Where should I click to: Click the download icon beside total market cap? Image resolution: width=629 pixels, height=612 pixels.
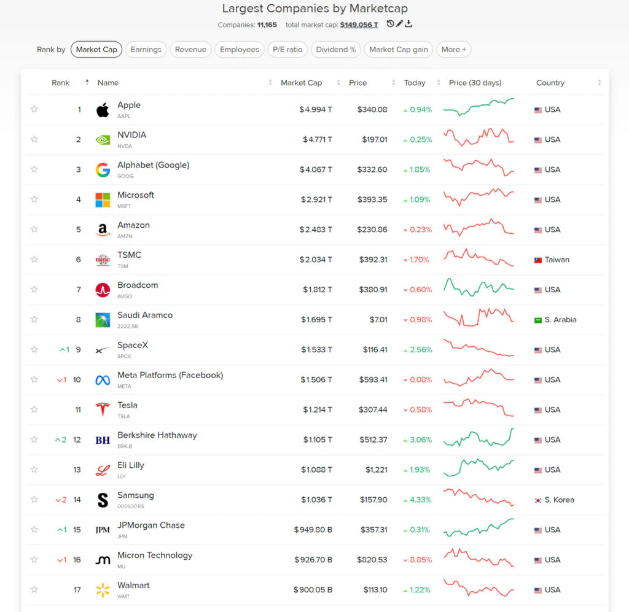tap(408, 24)
